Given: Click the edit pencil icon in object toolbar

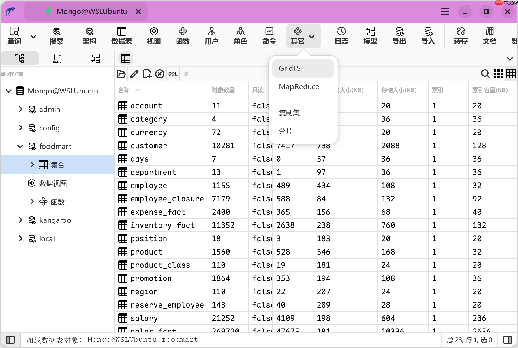Looking at the screenshot, I should [x=134, y=74].
